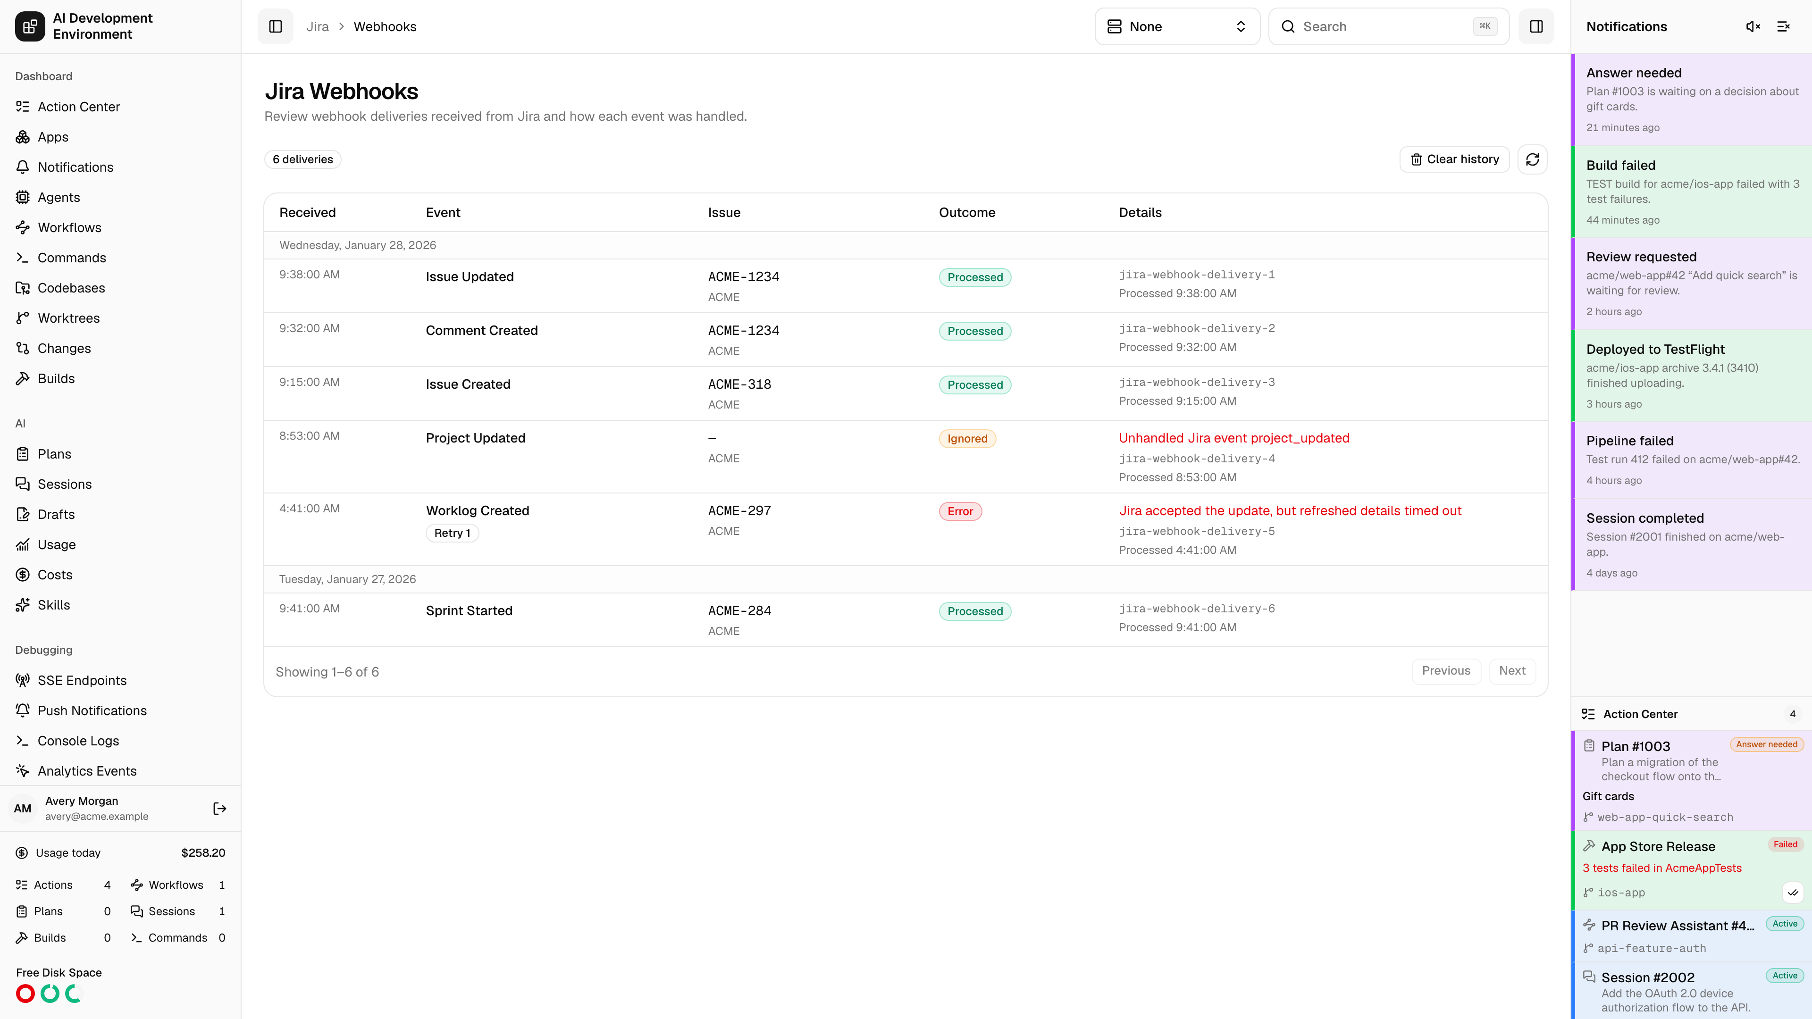
Task: Open Costs in the sidebar
Action: 120,575
